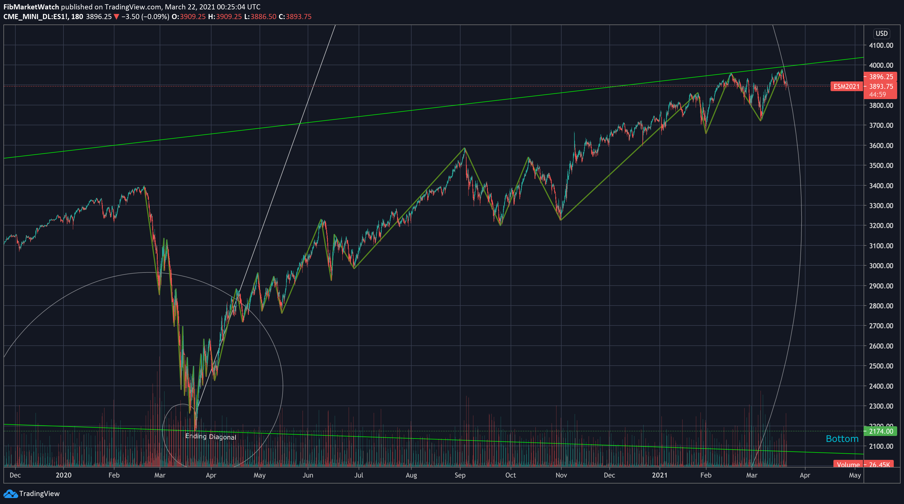Click the close price value C:3893.75
The width and height of the screenshot is (904, 504).
(x=295, y=17)
